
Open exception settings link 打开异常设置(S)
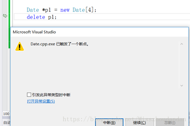(41, 101)
